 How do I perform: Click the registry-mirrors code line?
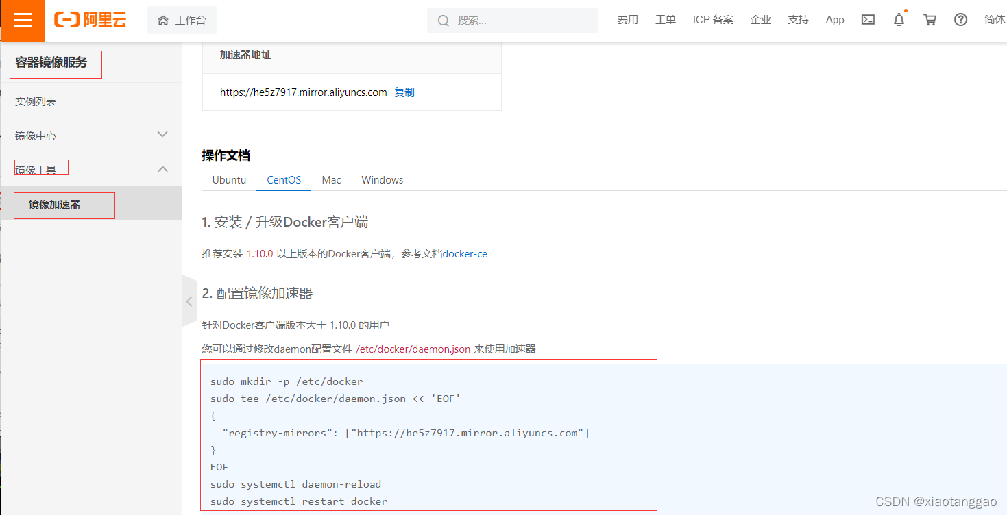point(406,433)
